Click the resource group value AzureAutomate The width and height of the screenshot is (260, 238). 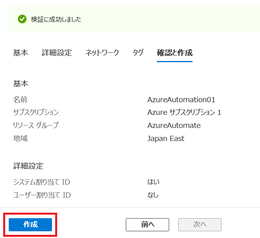click(x=174, y=126)
